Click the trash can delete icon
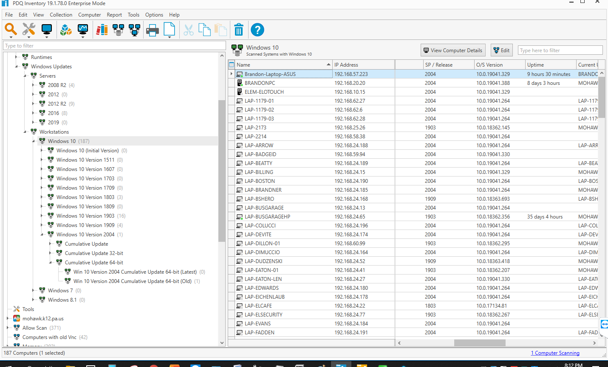Screen dimensions: 608x367 (239, 30)
